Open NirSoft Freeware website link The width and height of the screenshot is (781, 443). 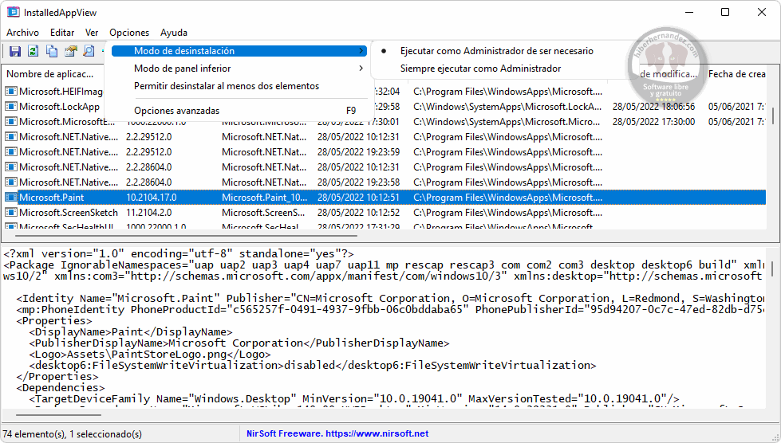(337, 433)
